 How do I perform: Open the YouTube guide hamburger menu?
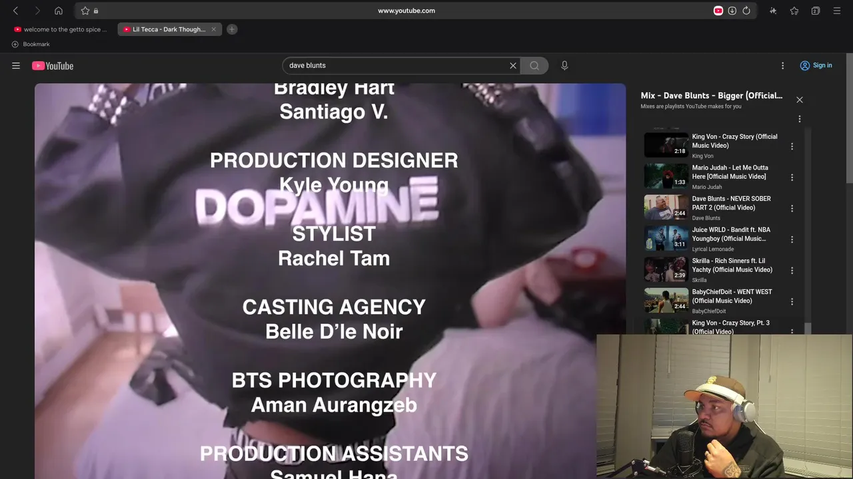16,66
